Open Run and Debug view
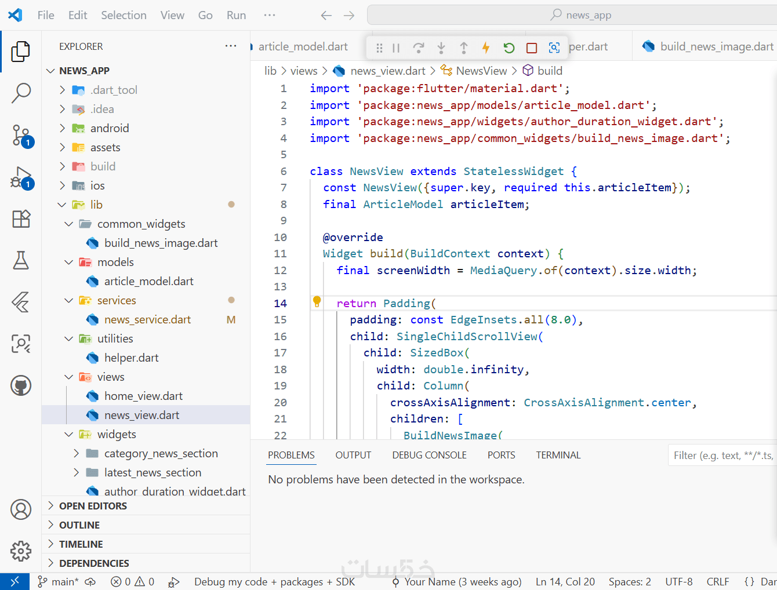 click(x=21, y=177)
